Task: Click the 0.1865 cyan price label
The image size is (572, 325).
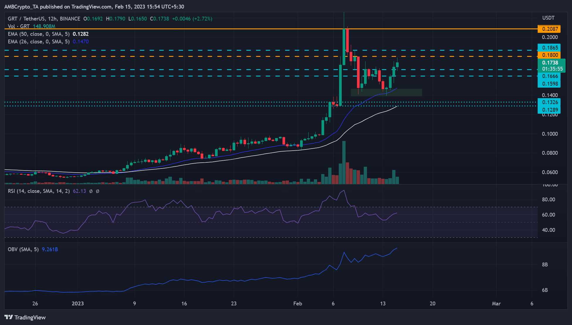Action: (x=549, y=47)
